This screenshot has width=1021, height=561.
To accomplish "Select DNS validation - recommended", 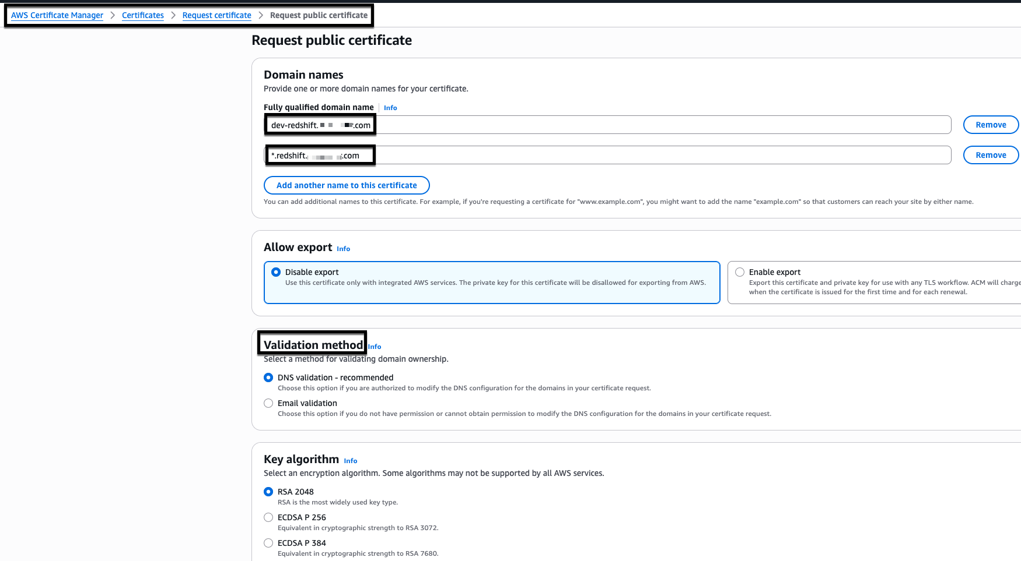I will point(268,377).
